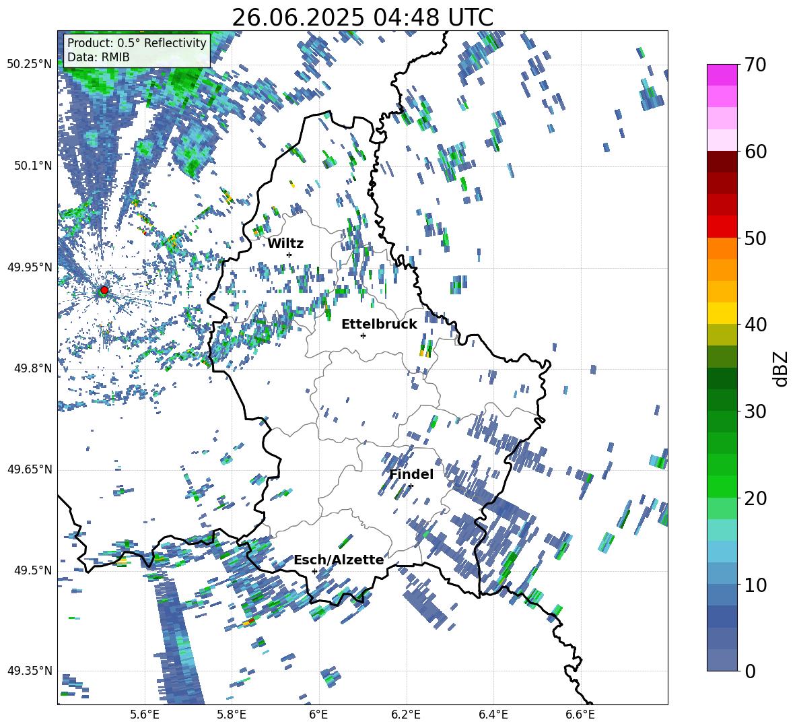Click the bright red colorbar segment above 50

coord(722,227)
